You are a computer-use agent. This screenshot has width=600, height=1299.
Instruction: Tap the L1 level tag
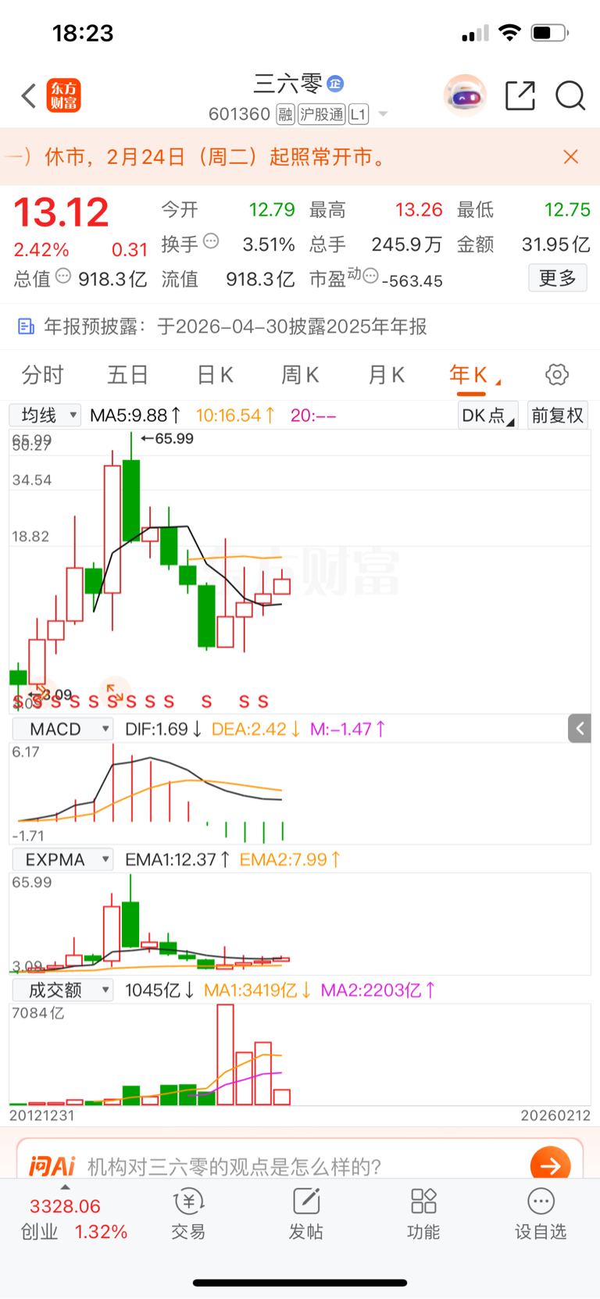(358, 115)
